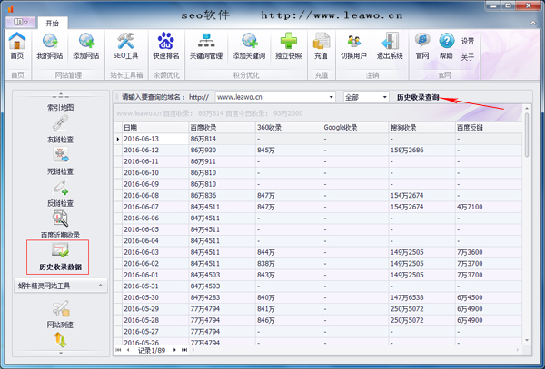Open 反链检查 sidebar tool
The height and width of the screenshot is (369, 545).
tap(61, 192)
